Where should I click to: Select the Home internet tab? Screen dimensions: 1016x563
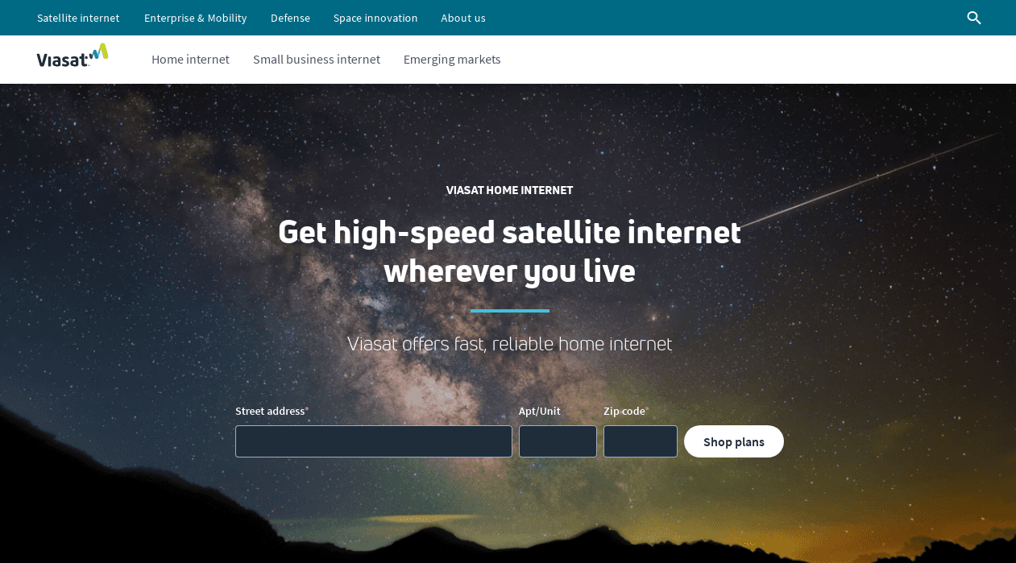click(x=190, y=60)
